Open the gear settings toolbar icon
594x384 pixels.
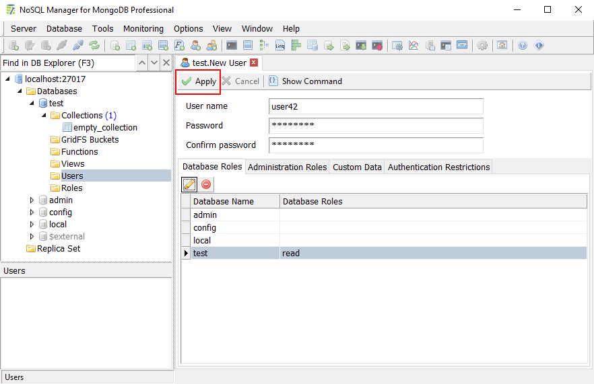(x=482, y=46)
